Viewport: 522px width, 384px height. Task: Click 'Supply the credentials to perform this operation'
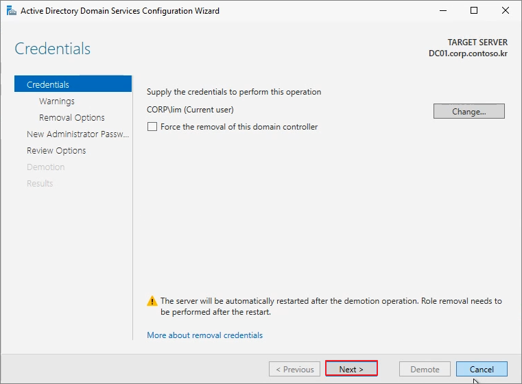pyautogui.click(x=234, y=92)
